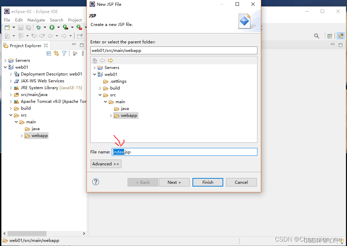347x246 pixels.
Task: Open the New wizard dropdown arrow
Action: [x=14, y=27]
